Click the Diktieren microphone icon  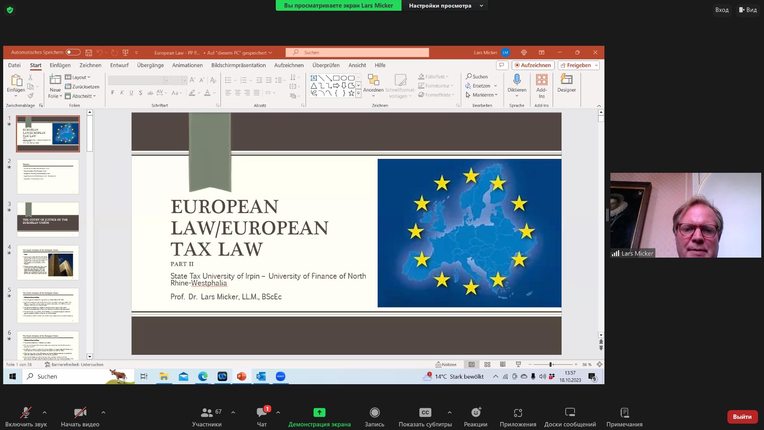[517, 80]
